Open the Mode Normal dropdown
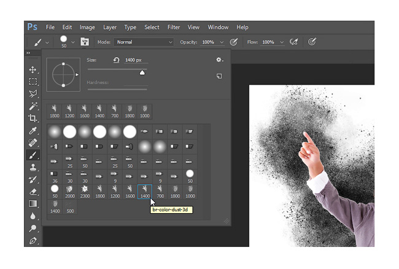Viewport: 399px width, 269px height. click(144, 42)
